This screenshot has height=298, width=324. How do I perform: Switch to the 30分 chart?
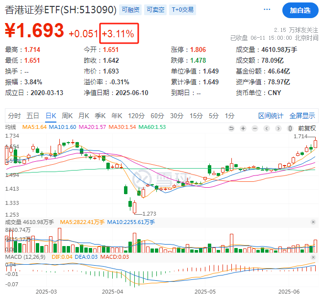click(176, 116)
